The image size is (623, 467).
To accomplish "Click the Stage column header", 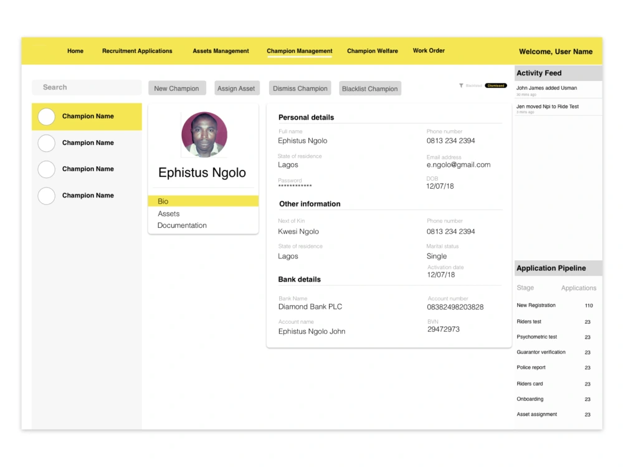I will tap(525, 288).
